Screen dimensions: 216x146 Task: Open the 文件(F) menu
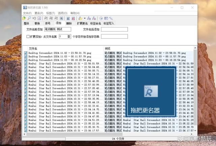click(27, 13)
